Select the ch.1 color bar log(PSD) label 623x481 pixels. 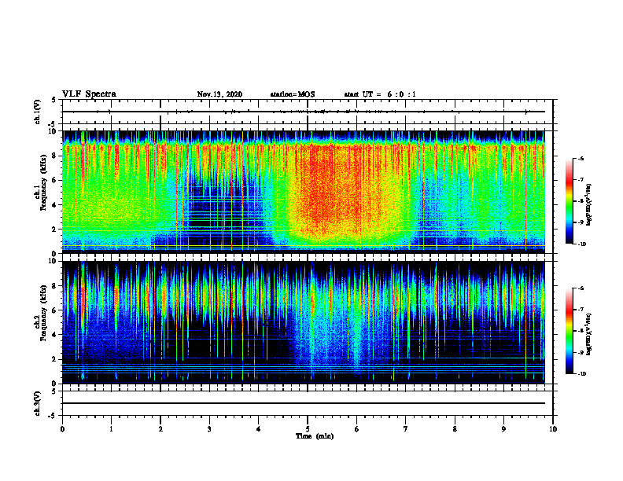tap(589, 205)
